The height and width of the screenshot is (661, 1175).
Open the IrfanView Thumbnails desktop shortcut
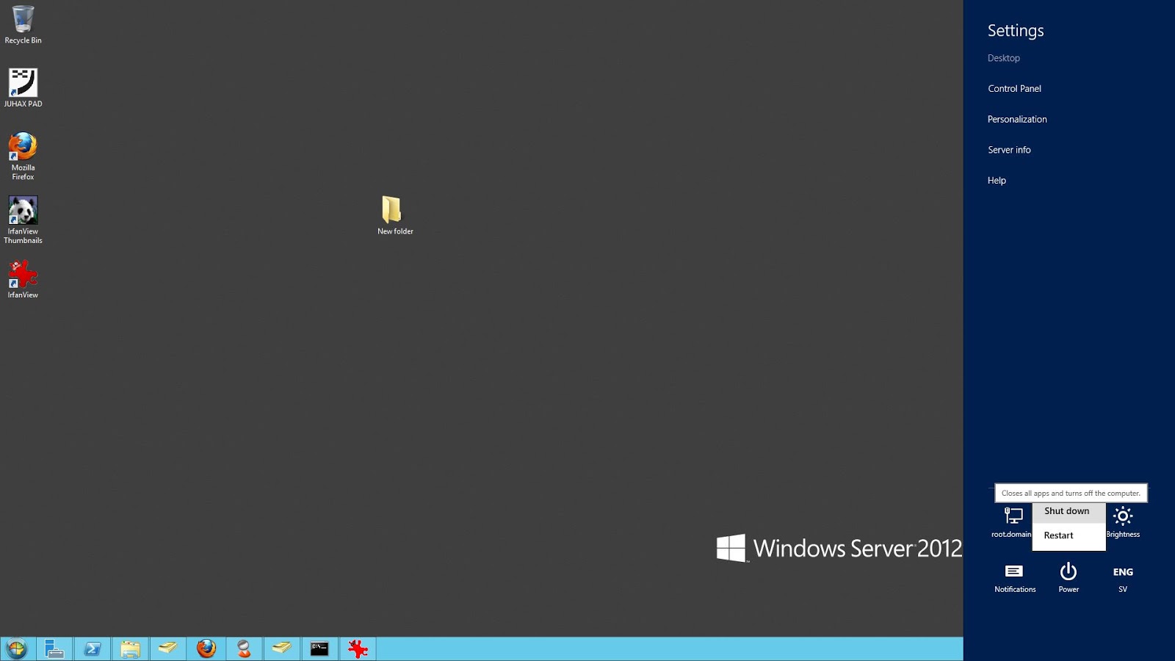(x=23, y=213)
